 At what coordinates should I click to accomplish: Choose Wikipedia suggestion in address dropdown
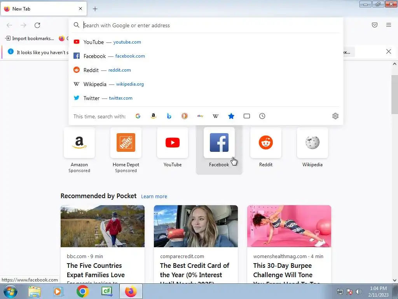(206, 84)
